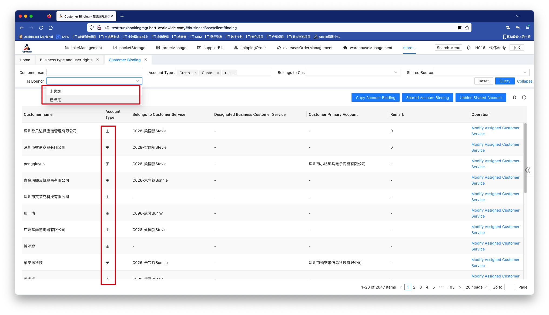This screenshot has height=315, width=549.
Task: Click the HART company logo
Action: pyautogui.click(x=27, y=48)
